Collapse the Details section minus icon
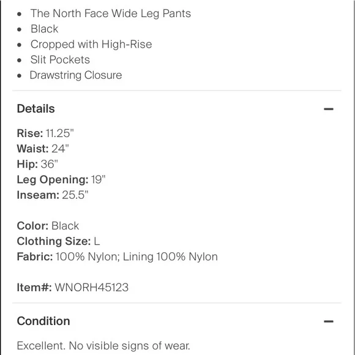This screenshot has width=355, height=355. click(328, 109)
